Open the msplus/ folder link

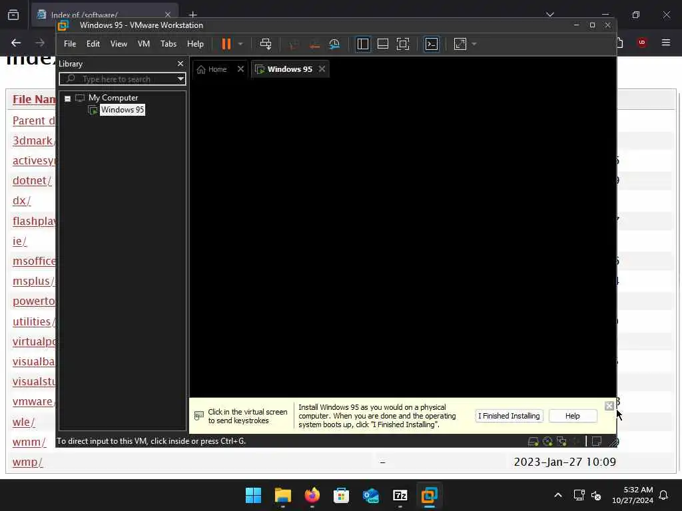pyautogui.click(x=33, y=281)
